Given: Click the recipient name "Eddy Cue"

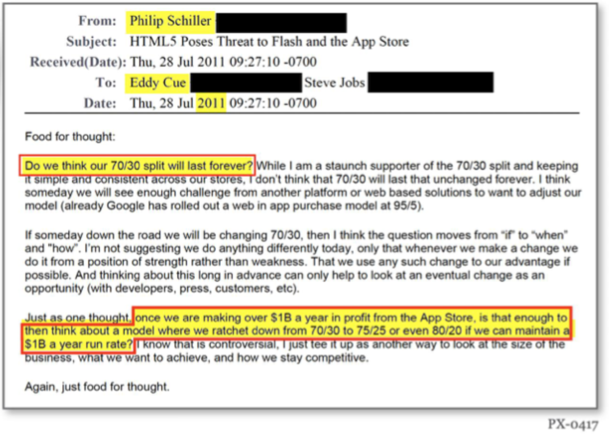Looking at the screenshot, I should pos(158,83).
